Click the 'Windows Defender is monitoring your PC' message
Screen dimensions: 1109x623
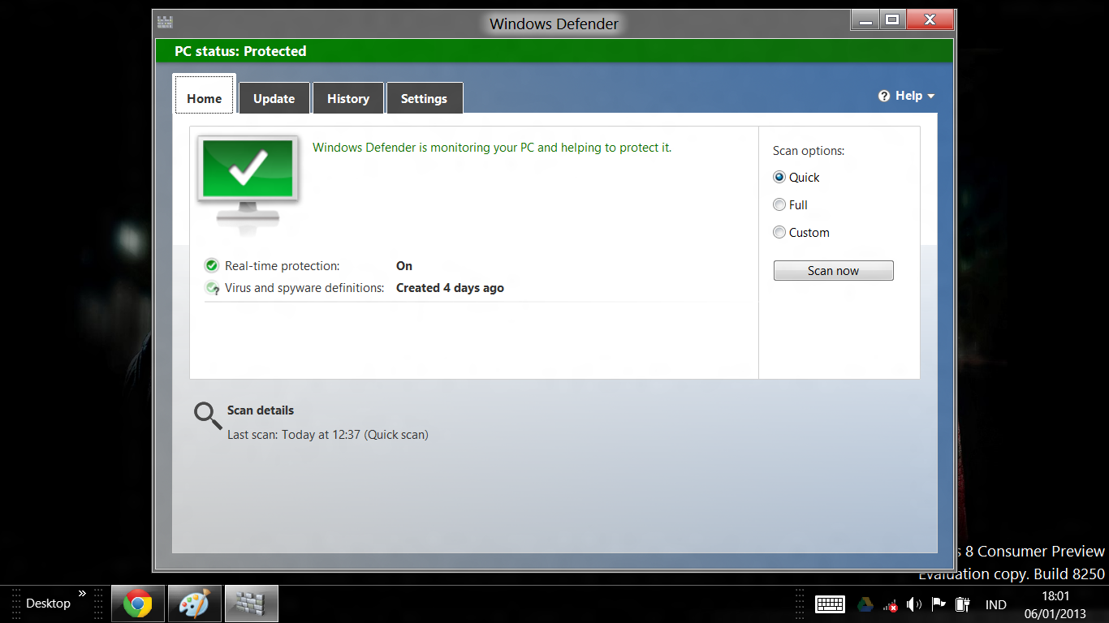[492, 148]
